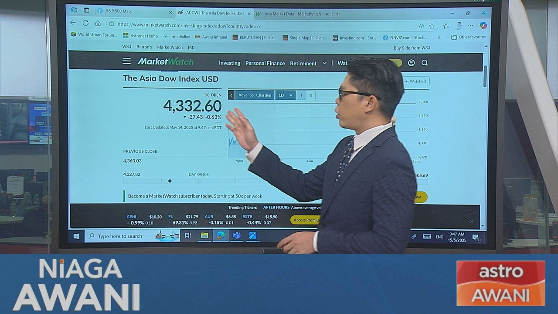
Task: Click the page's vertical scrollbar thumb
Action: point(485,77)
